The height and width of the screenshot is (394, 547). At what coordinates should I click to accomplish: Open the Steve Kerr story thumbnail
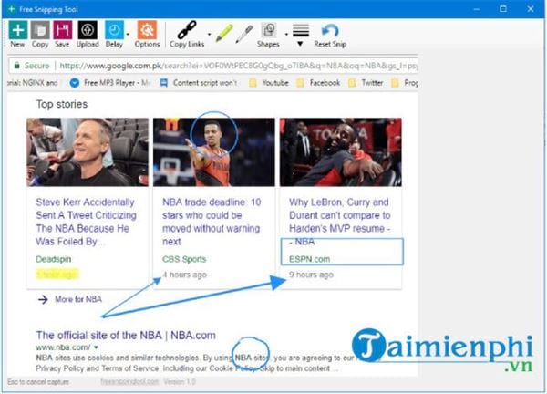pos(88,152)
